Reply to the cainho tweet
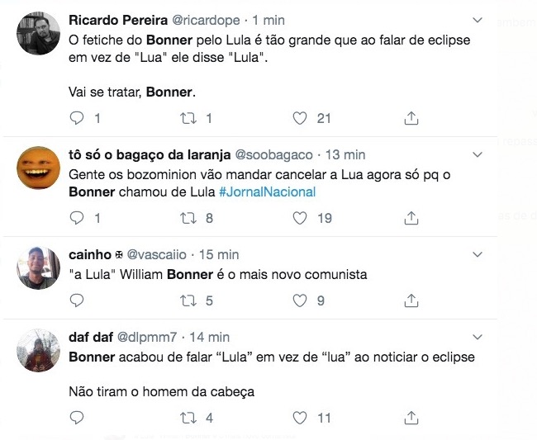Screen dimensions: 537x440 click(77, 301)
